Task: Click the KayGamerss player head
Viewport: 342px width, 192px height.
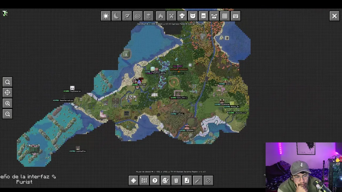Action: pos(72,88)
